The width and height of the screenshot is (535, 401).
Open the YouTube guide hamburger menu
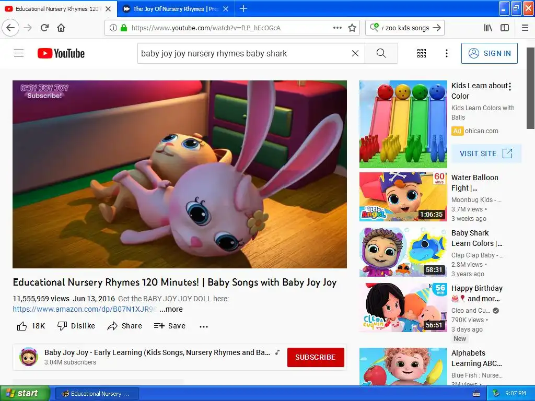pos(19,53)
